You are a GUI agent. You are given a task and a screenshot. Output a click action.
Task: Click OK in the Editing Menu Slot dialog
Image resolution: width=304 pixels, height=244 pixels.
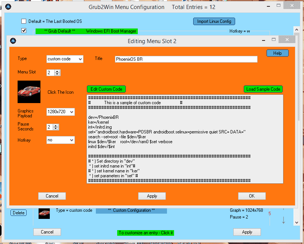252,196
